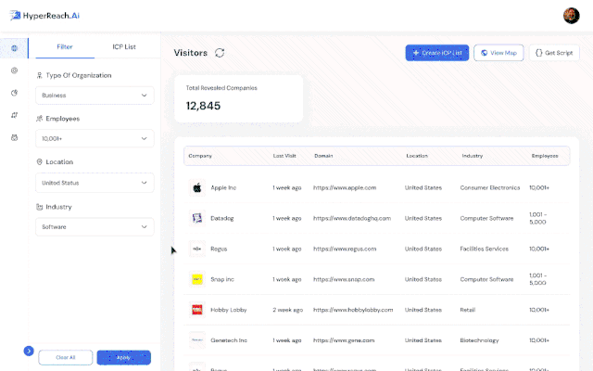Click the HyperReach.Ai logo
This screenshot has width=593, height=371.
coord(46,16)
